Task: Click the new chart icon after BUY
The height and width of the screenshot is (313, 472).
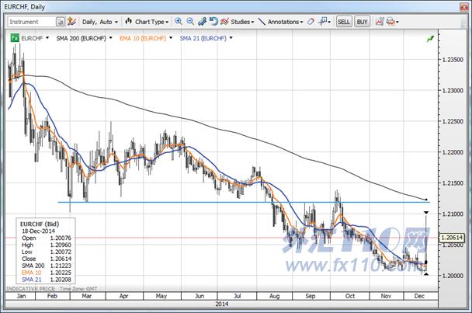Action: tap(380, 22)
